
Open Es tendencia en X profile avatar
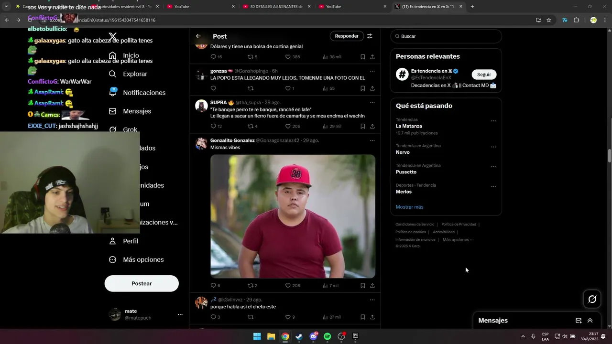click(x=402, y=75)
